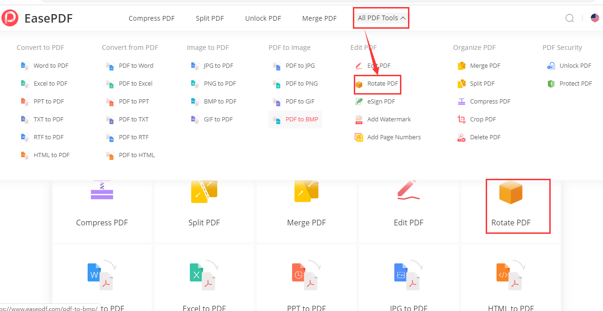Select PDF to PNG menu entry

coord(301,84)
